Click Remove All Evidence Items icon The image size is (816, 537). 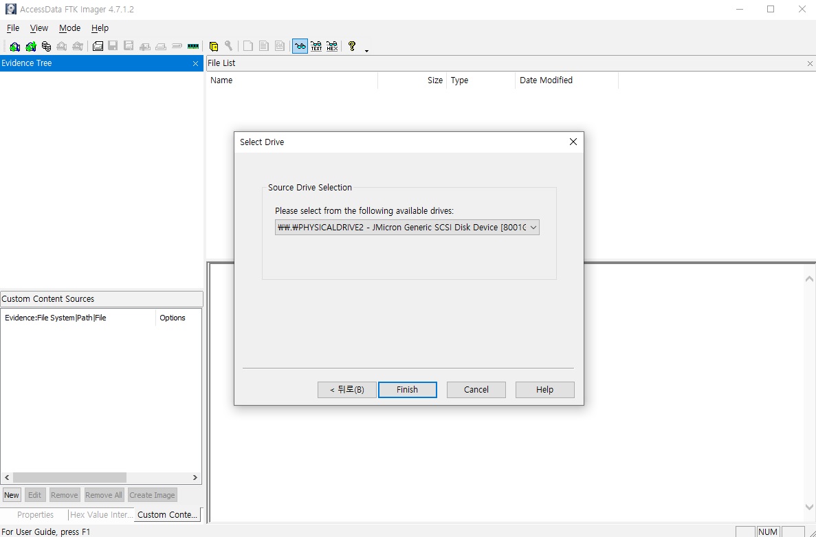[78, 46]
